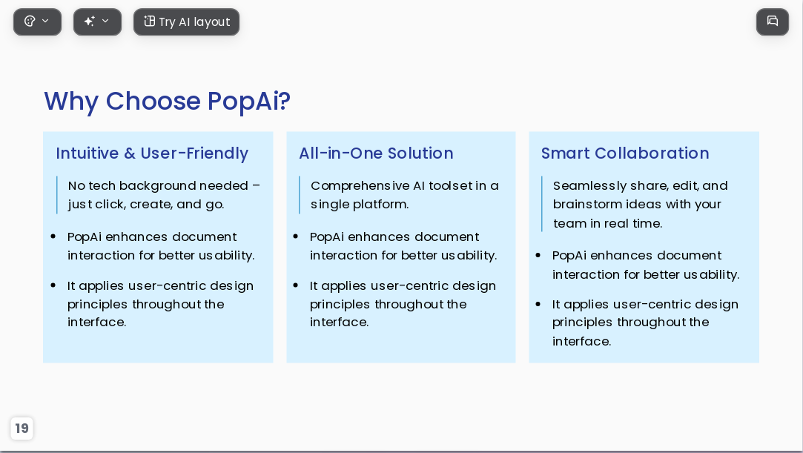Open the theme palette menu
Screen dimensions: 803x453
click(x=37, y=22)
